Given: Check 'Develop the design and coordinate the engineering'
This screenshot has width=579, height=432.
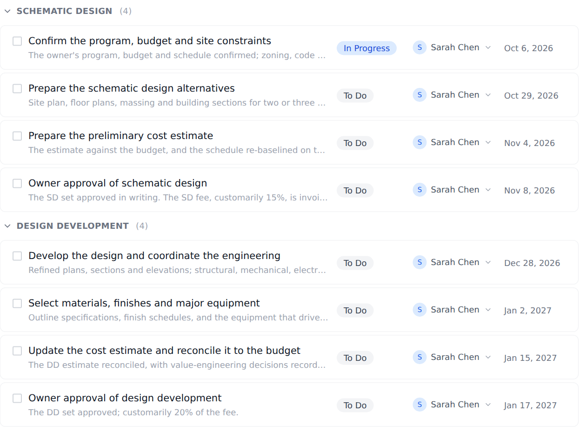Looking at the screenshot, I should (17, 256).
